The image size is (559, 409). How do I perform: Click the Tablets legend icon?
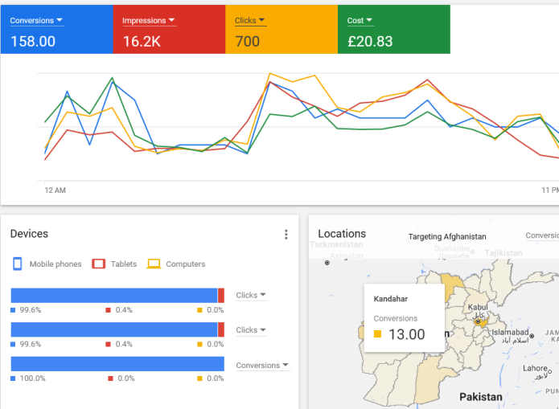[x=99, y=264]
